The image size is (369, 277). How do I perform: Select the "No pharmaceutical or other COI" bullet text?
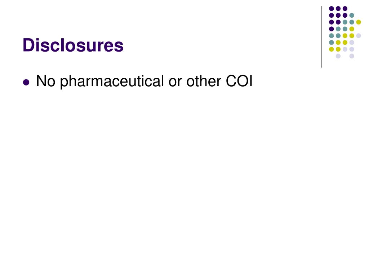point(144,81)
